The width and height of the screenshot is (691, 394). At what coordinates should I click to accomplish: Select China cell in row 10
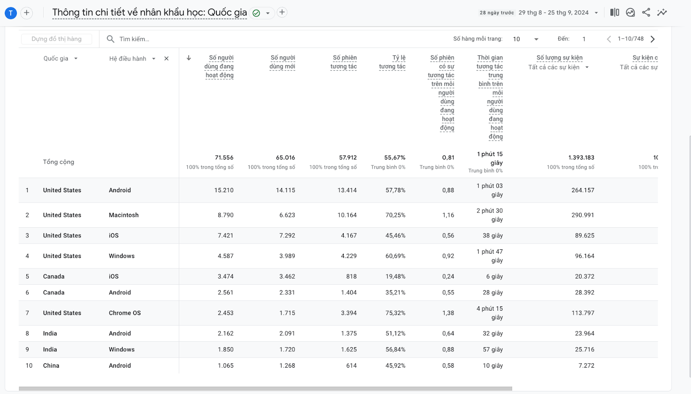point(51,365)
